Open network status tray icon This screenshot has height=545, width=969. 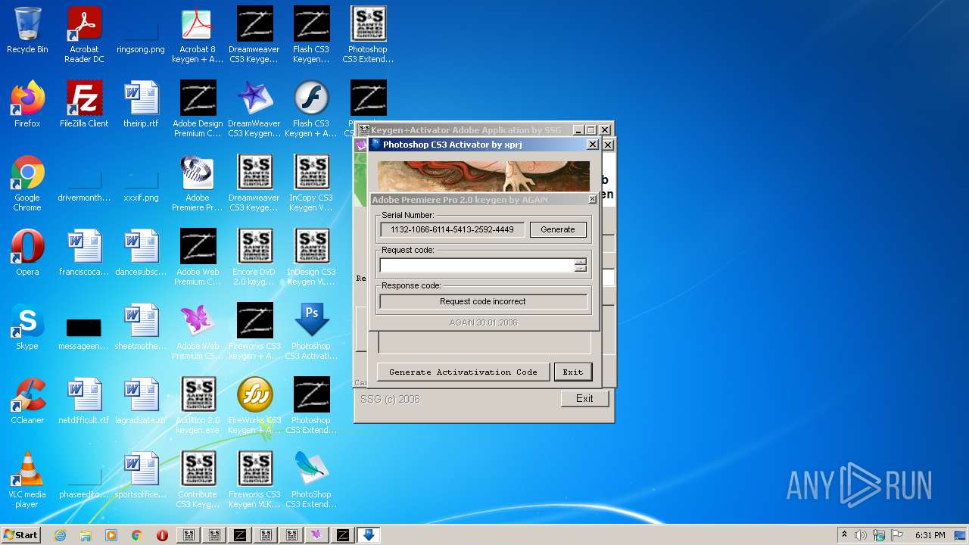coord(879,535)
